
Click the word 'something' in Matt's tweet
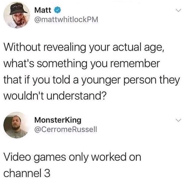coord(62,64)
